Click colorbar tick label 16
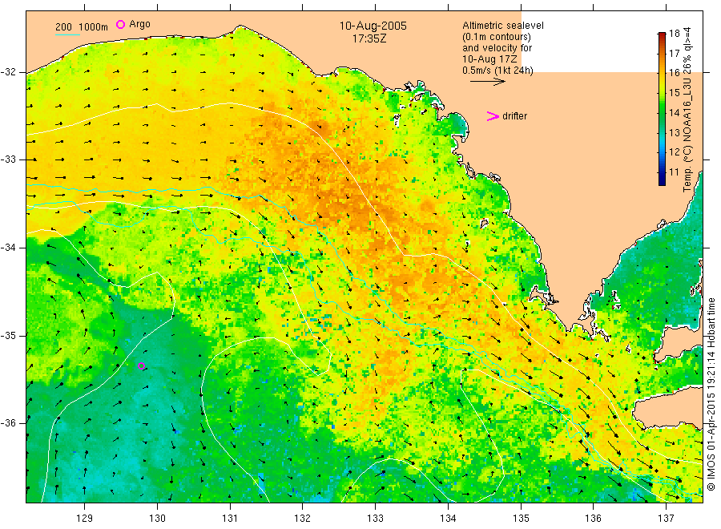Viewport: 721px width, 529px height. tap(674, 73)
